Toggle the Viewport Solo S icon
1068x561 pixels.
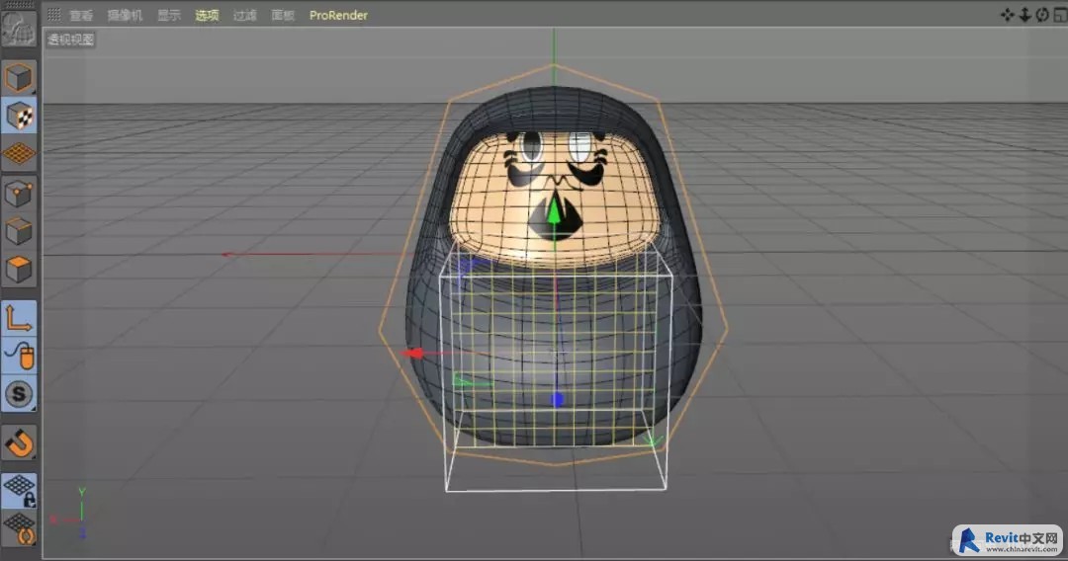point(19,394)
